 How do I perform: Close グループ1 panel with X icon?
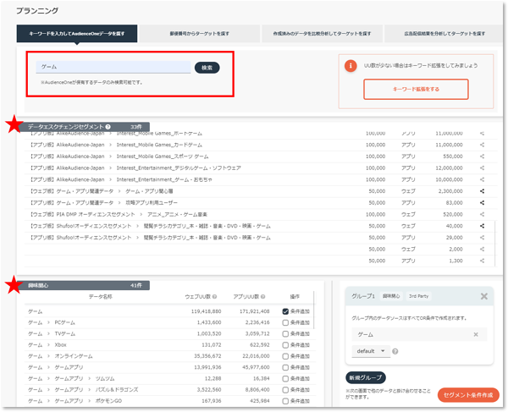[x=483, y=296]
